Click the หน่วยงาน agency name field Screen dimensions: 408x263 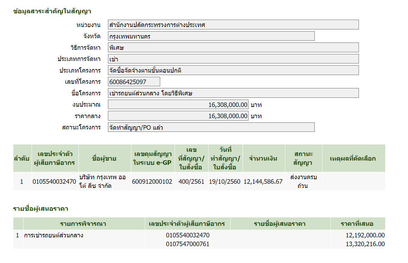pos(233,25)
